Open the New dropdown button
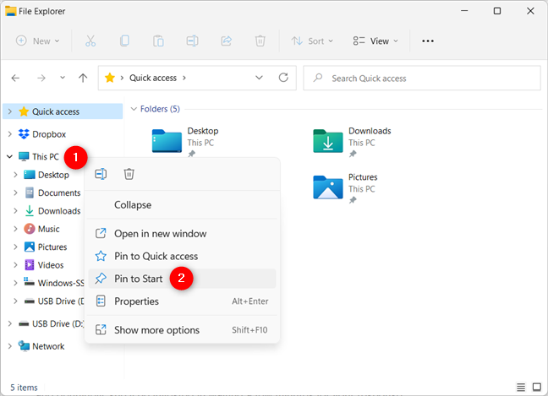Viewport: 548px width, 396px height. pos(38,41)
